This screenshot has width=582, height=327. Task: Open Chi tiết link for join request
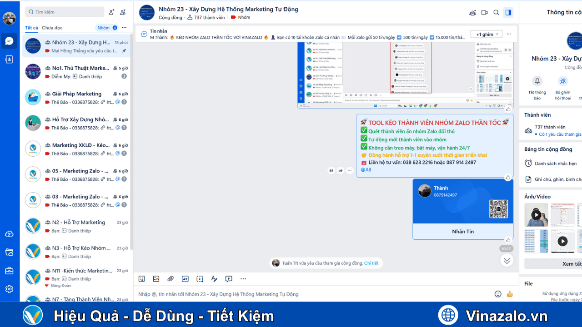pos(371,263)
